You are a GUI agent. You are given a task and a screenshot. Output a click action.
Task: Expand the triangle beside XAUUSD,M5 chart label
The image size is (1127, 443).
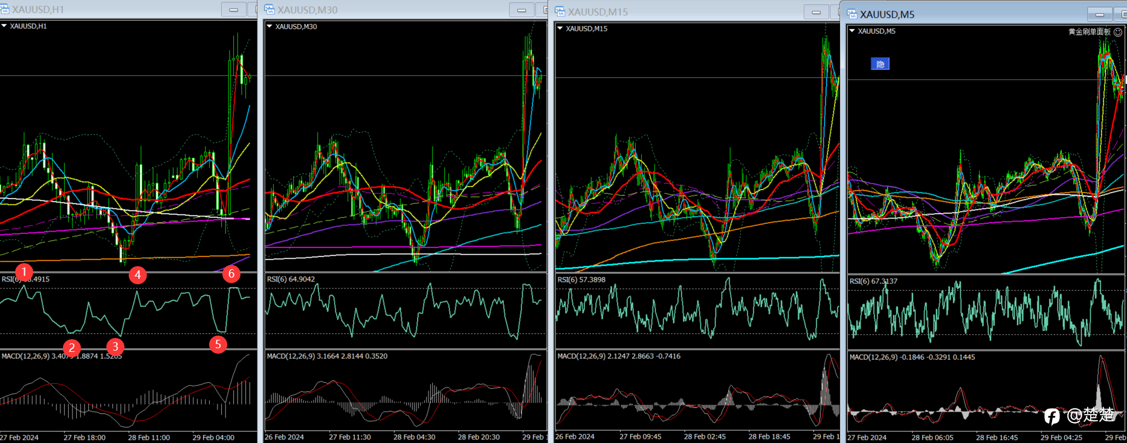(852, 31)
